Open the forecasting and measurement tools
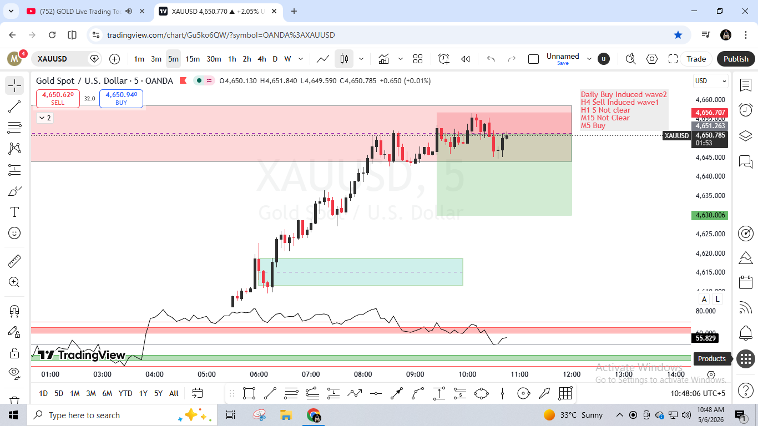Screen dimensions: 758x426 pos(14,170)
